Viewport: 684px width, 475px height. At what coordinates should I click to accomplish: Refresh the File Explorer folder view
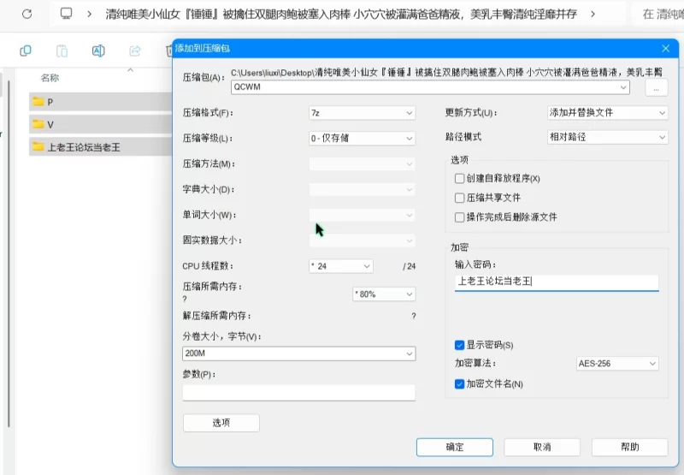pos(27,14)
